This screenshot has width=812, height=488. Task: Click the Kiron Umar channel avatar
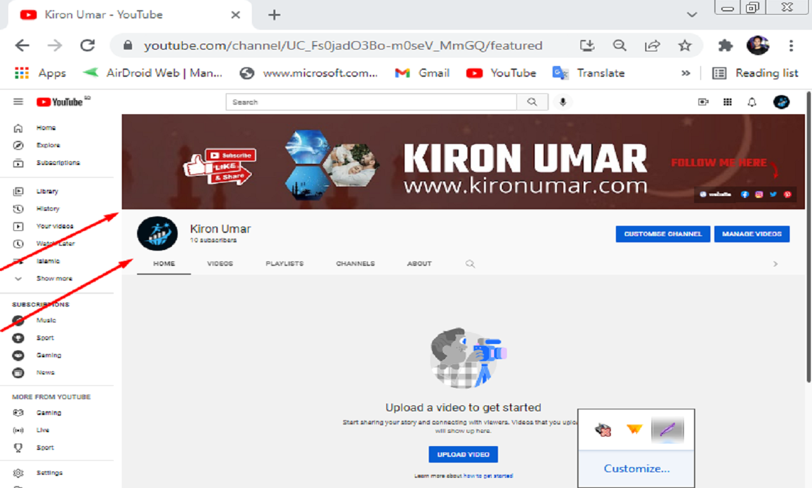pyautogui.click(x=157, y=234)
